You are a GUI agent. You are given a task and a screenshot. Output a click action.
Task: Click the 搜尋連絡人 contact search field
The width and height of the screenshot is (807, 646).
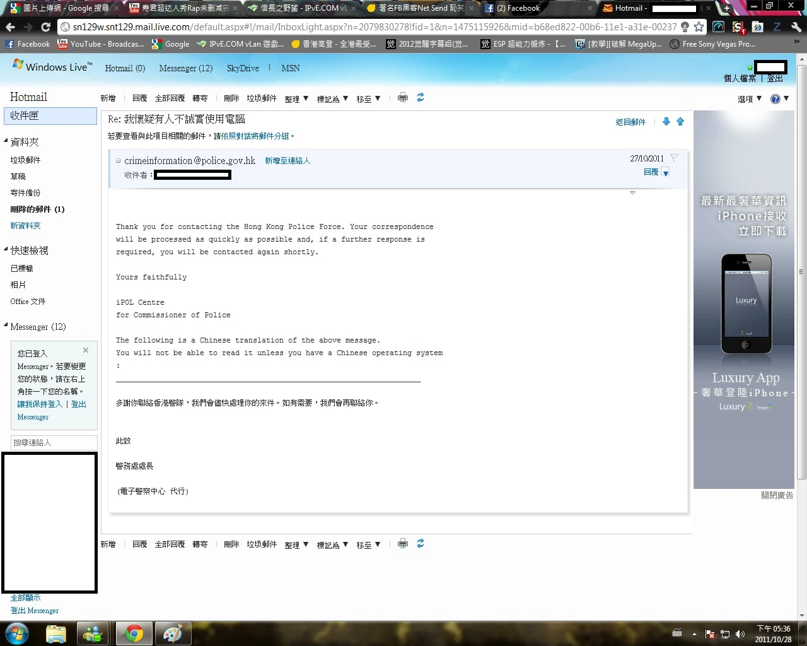(54, 442)
